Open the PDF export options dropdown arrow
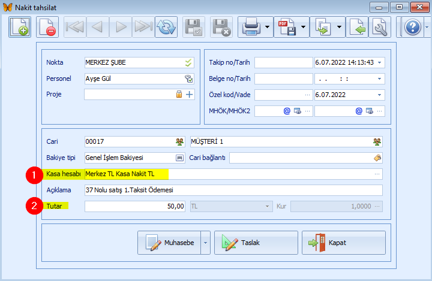432x281 pixels. [x=304, y=27]
